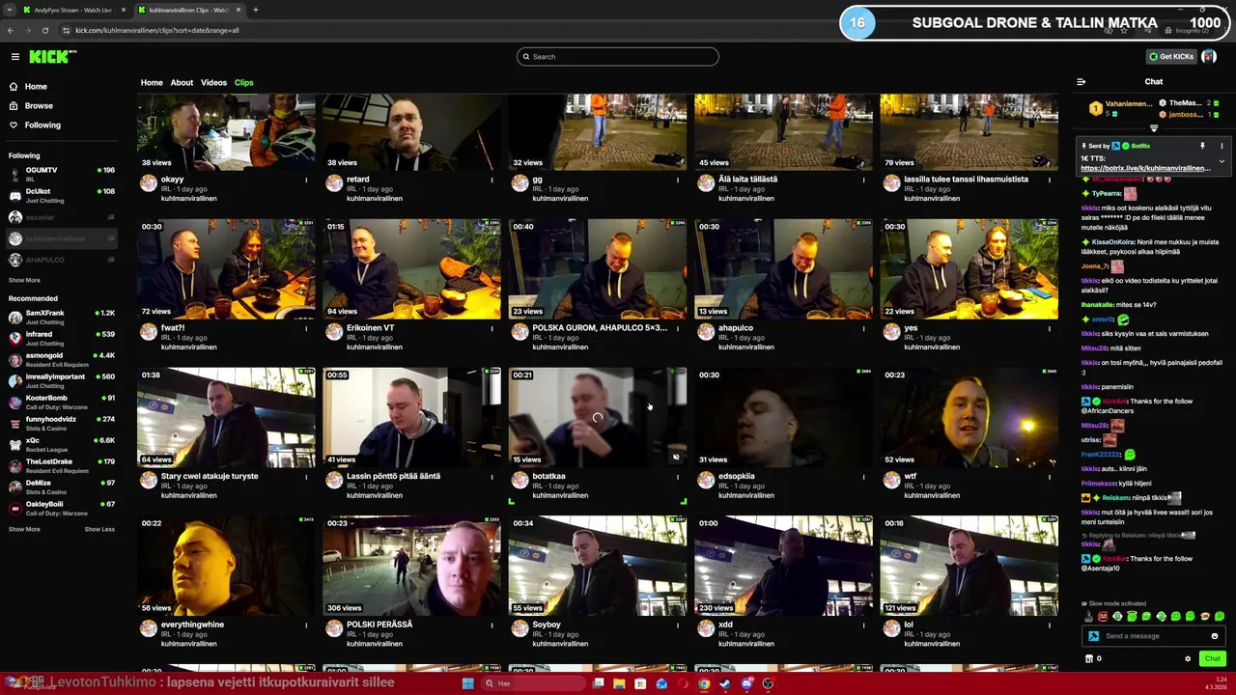This screenshot has width=1236, height=695.
Task: Click the taskbar search box
Action: pyautogui.click(x=534, y=683)
